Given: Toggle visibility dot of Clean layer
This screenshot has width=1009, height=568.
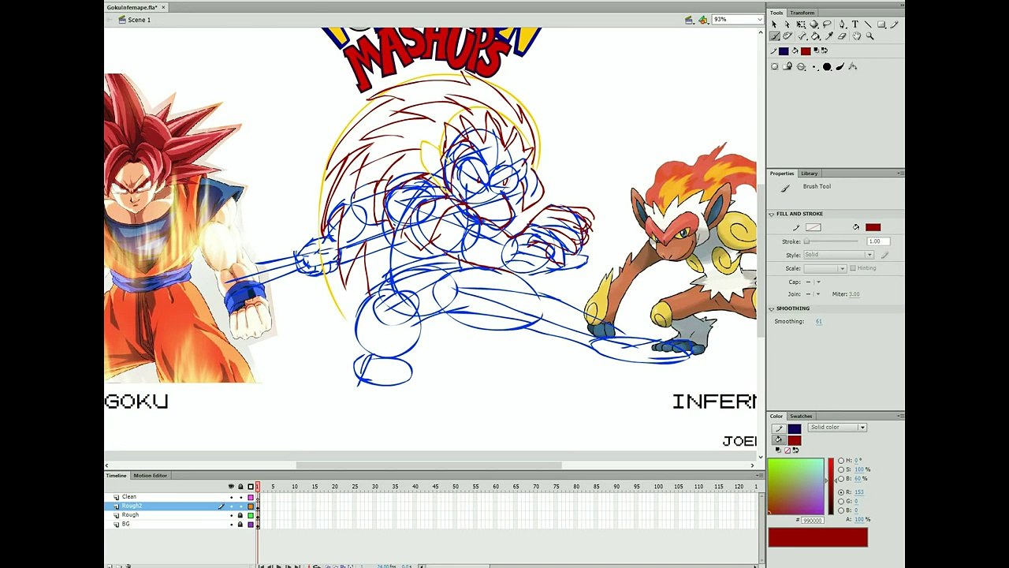Looking at the screenshot, I should pos(231,497).
